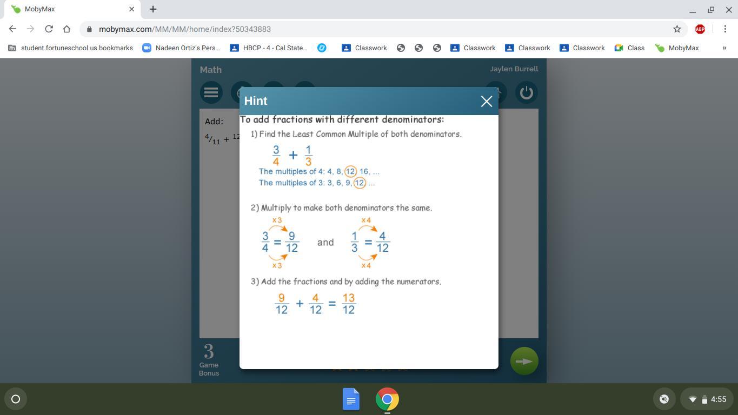
Task: Click the Game Bonus counter
Action: tap(209, 360)
